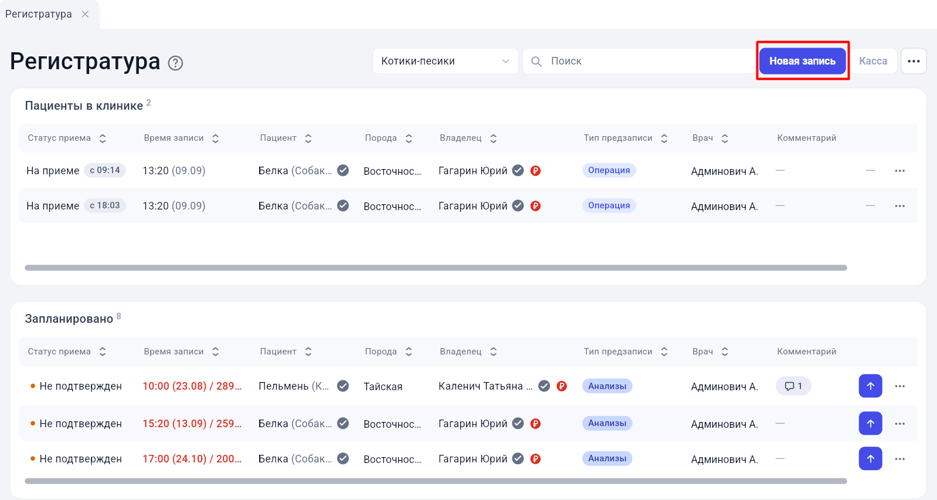Sort clinic patients by Тип предзаписи
Image resolution: width=937 pixels, height=500 pixels.
point(664,138)
